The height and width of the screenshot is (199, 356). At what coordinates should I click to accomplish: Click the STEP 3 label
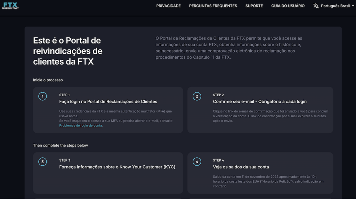65,160
